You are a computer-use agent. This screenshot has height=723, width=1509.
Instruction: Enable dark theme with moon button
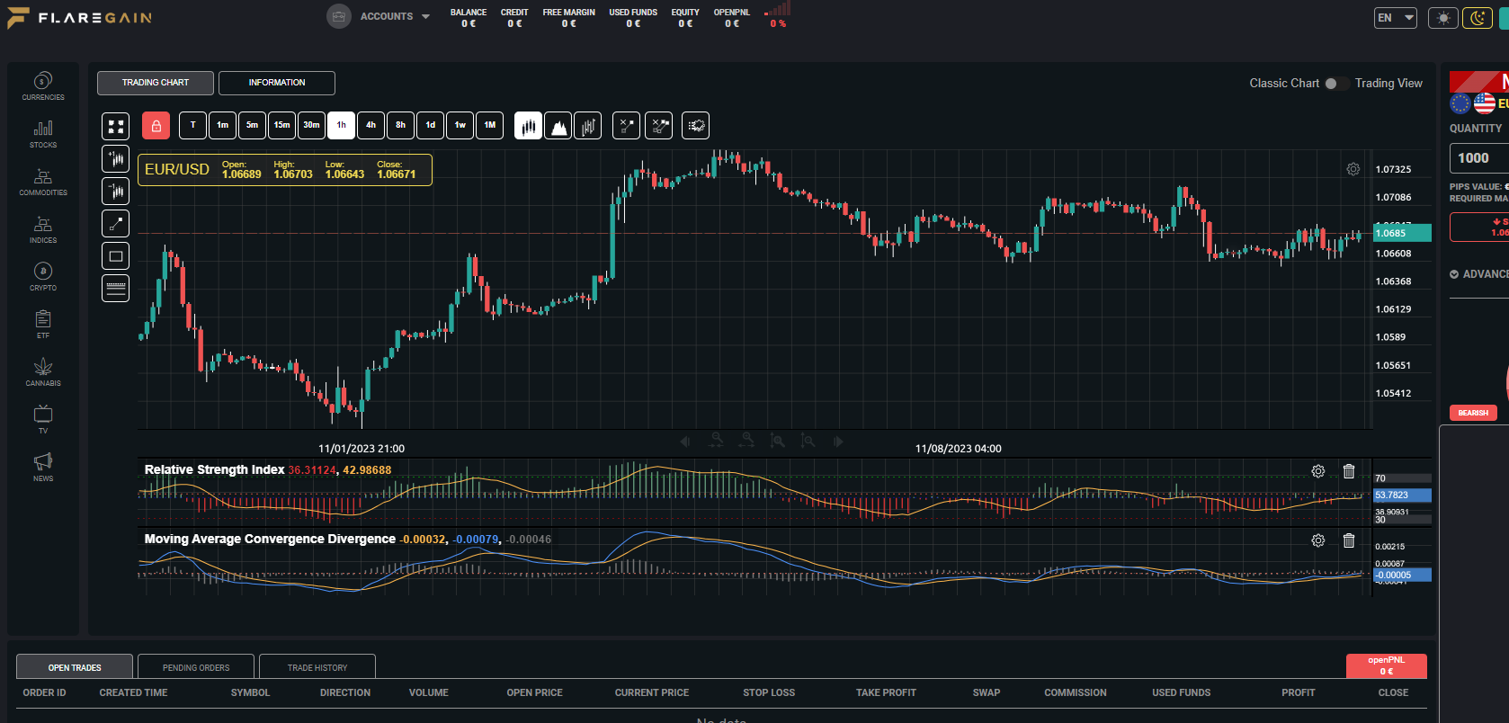pos(1477,18)
